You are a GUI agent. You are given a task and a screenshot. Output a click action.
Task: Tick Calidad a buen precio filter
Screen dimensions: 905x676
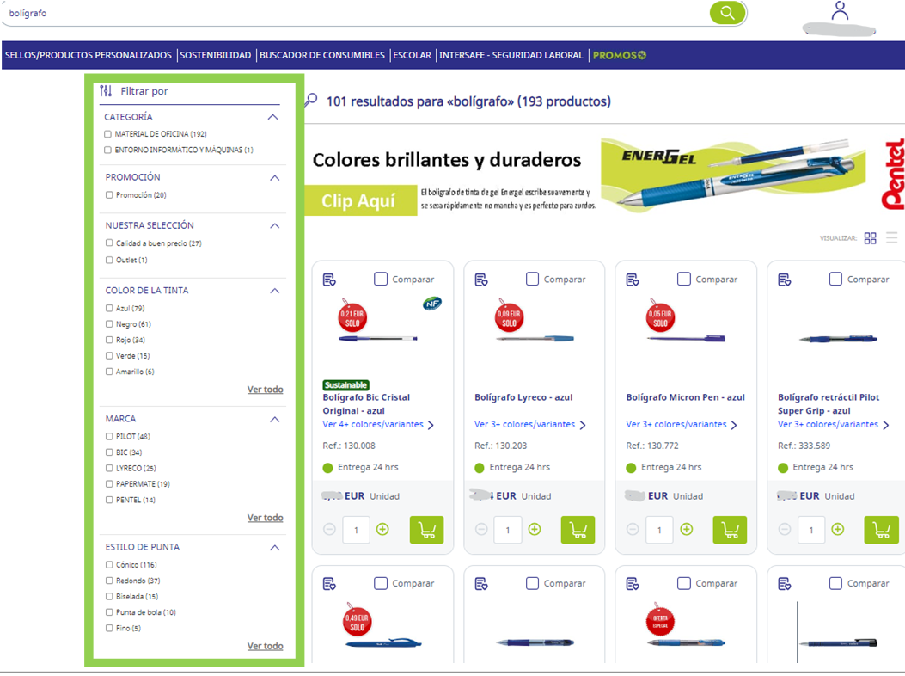pos(109,243)
